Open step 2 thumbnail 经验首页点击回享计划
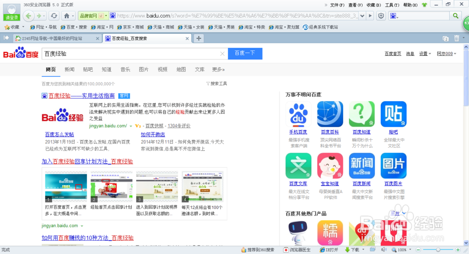Image resolution: width=469 pixels, height=254 pixels. [111, 187]
